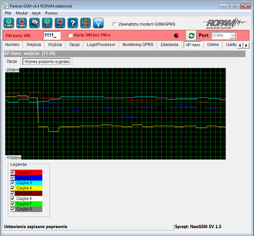Toggle Karta SIM bez PIN-u checkbox

pyautogui.click(x=70, y=35)
